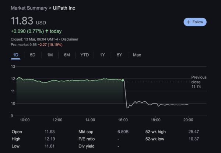Switch to the 5D chart tab
The image size is (221, 153).
(x=33, y=55)
